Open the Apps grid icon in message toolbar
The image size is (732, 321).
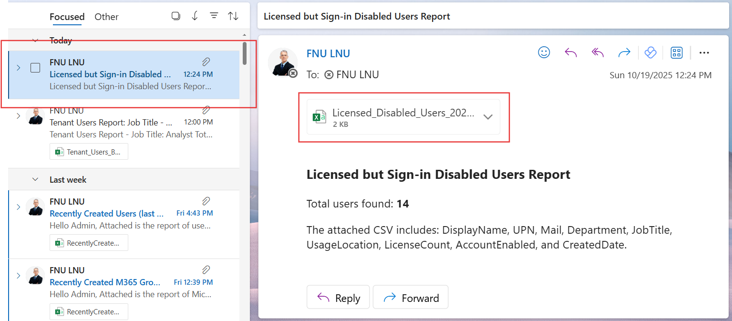pyautogui.click(x=676, y=52)
